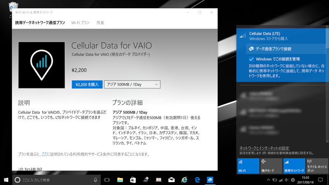The image size is (329, 185).
Task: Launch Internet Explorer from the taskbar
Action: click(x=184, y=180)
